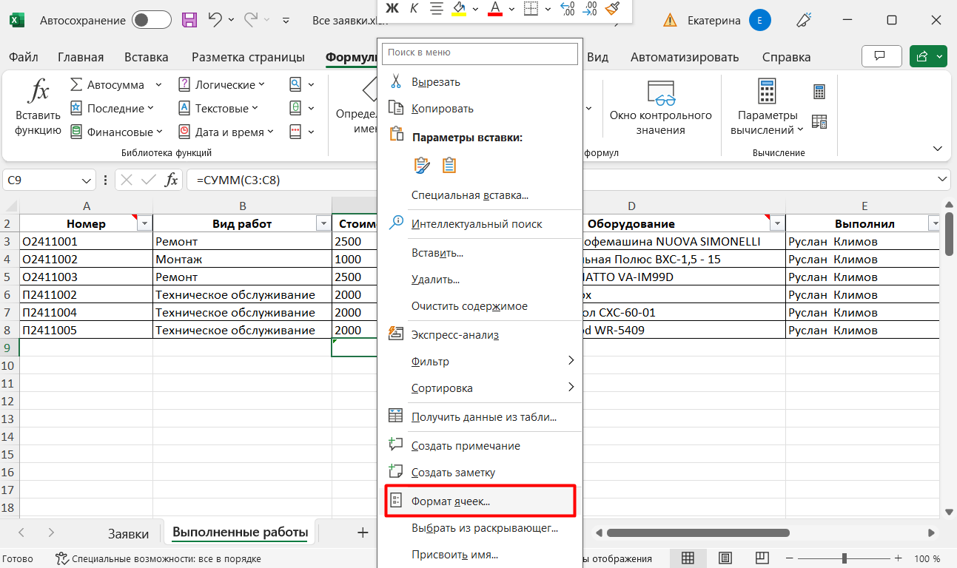957x568 pixels.
Task: Select Normal view button in status bar
Action: 688,558
